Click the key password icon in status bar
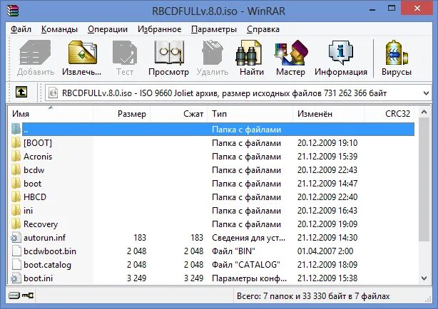The width and height of the screenshot is (438, 309). (x=28, y=295)
